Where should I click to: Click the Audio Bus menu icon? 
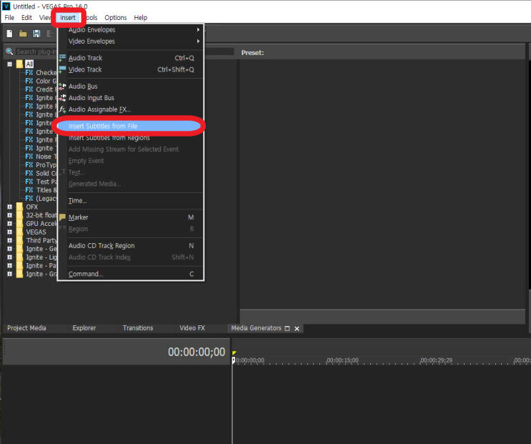click(x=62, y=87)
